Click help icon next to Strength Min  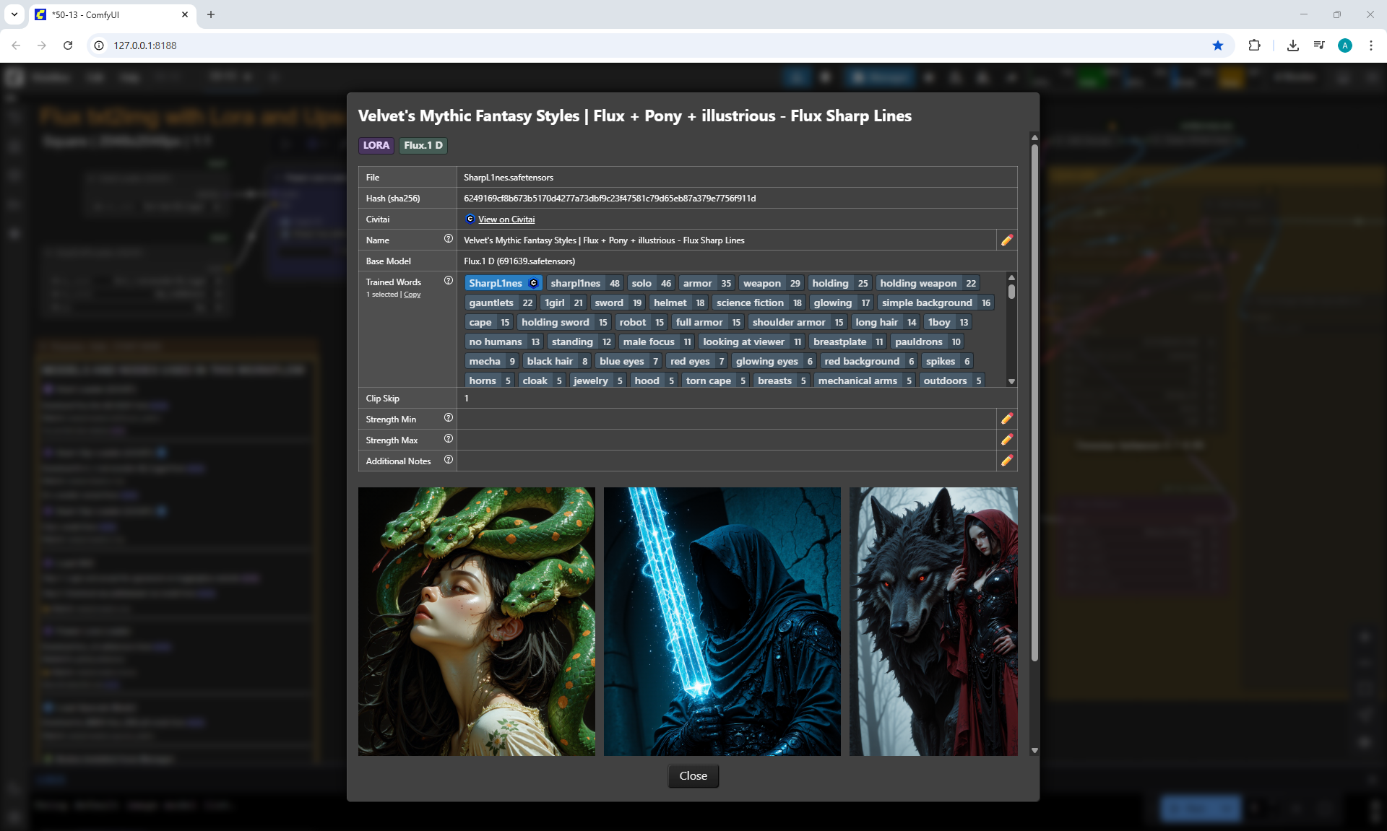pyautogui.click(x=448, y=418)
